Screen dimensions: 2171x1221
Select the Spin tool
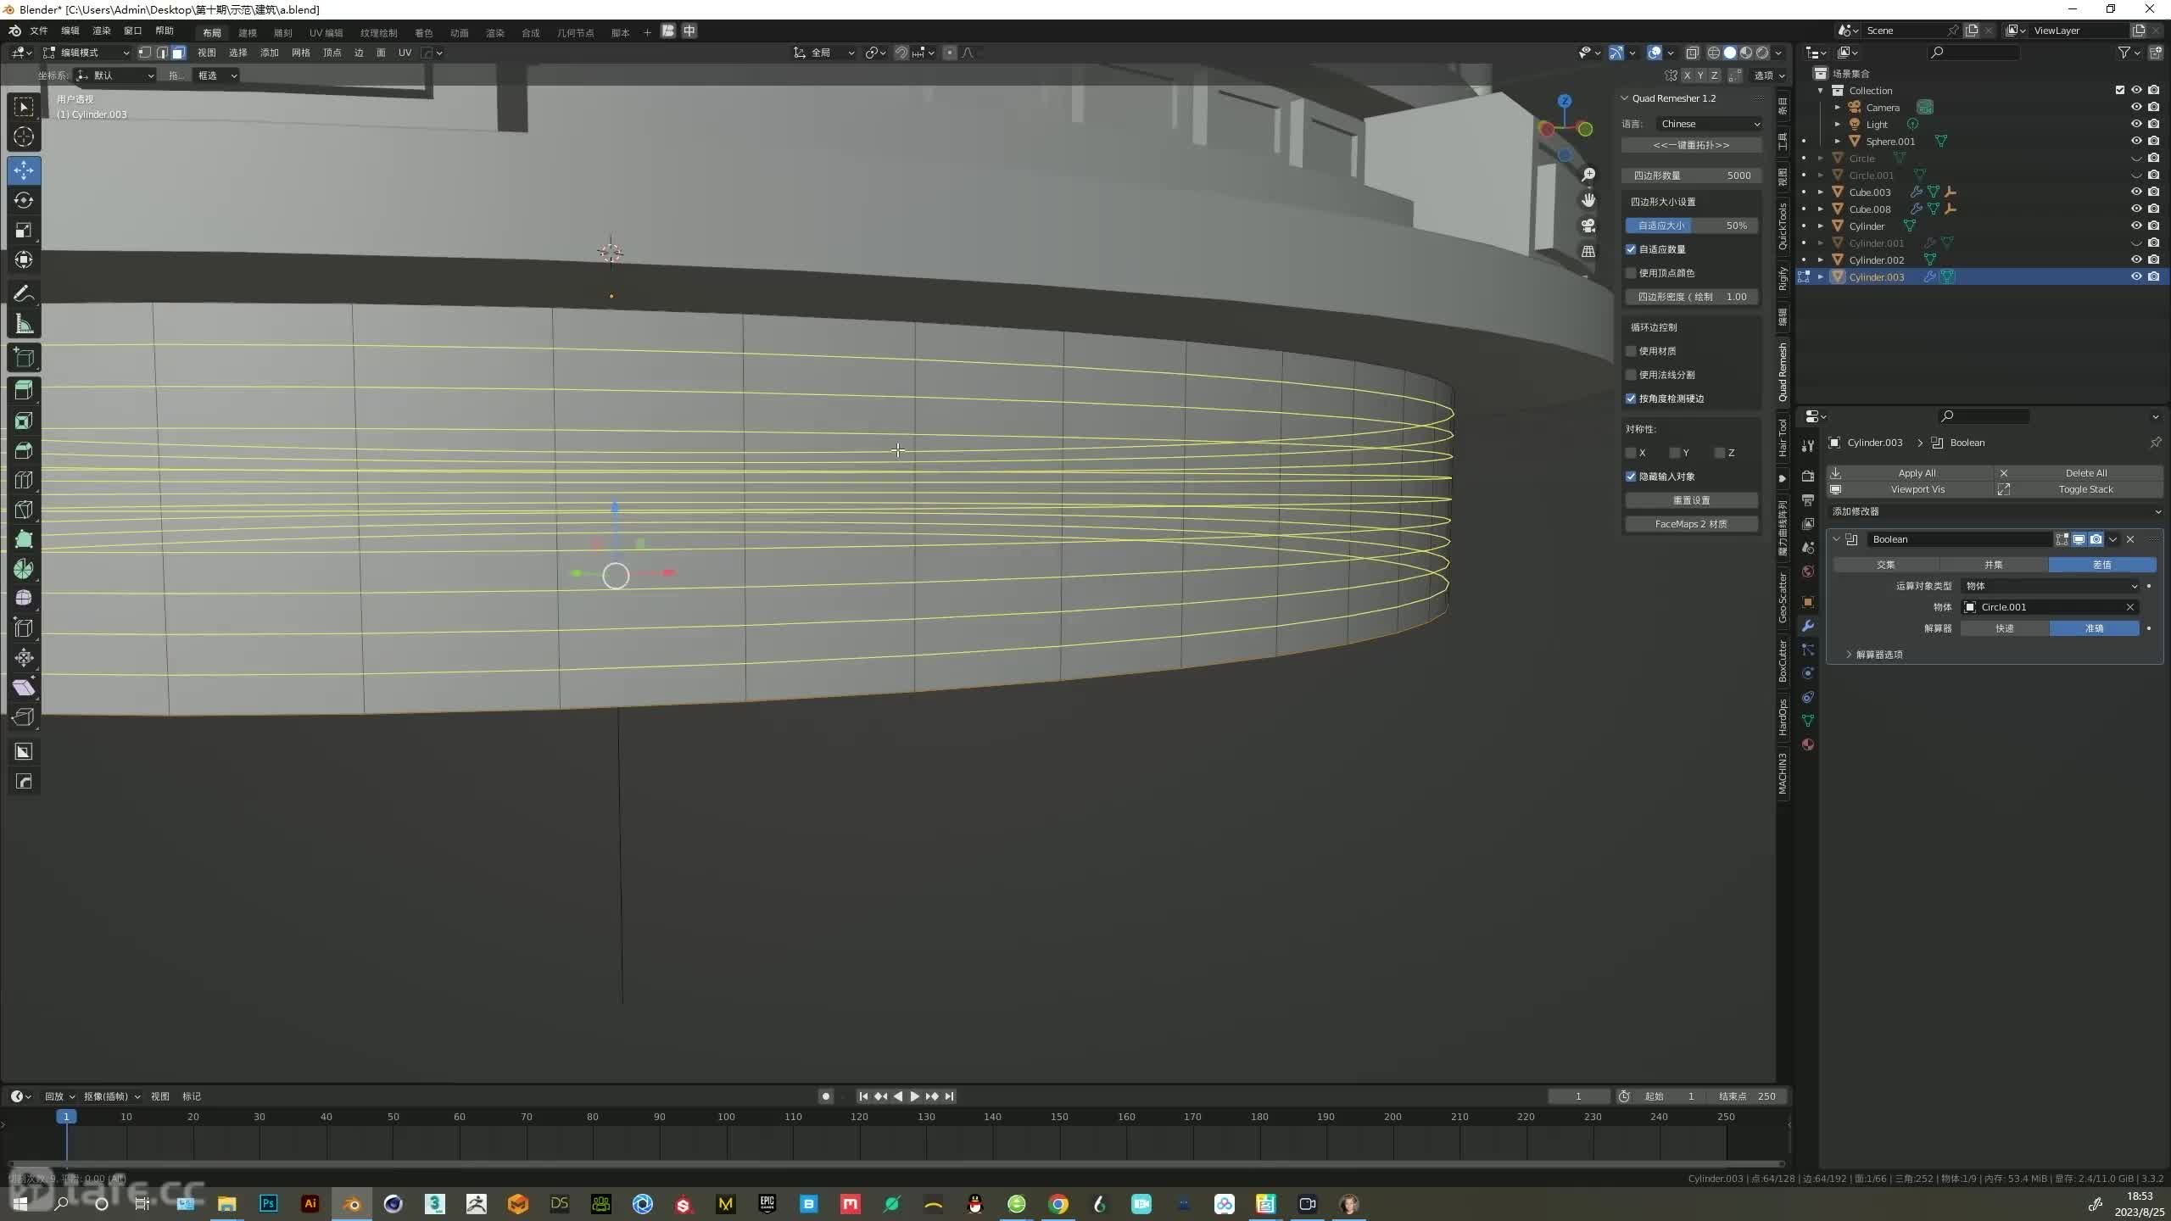[x=24, y=568]
